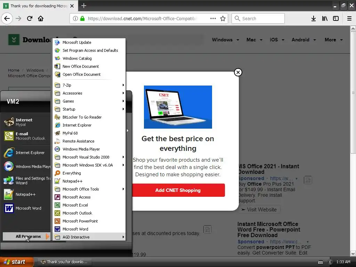Open Internet Explorer in start menu left pane

click(26, 153)
